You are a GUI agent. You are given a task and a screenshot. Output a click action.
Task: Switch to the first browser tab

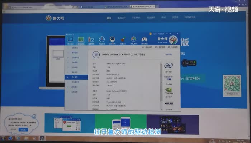(91, 7)
